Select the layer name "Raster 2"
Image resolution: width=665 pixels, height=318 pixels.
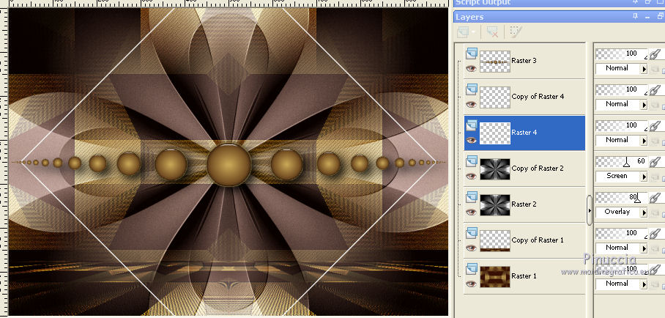[524, 204]
